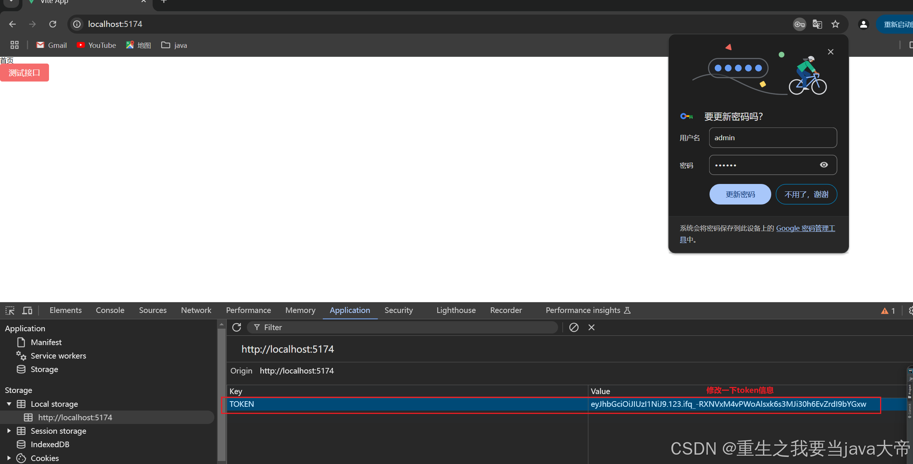Click the DevTools inspect element icon
Image resolution: width=913 pixels, height=464 pixels.
click(10, 310)
